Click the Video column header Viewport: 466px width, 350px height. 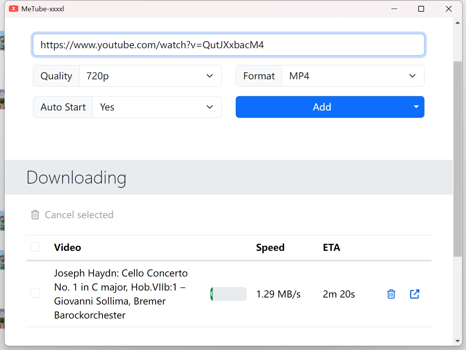(68, 247)
